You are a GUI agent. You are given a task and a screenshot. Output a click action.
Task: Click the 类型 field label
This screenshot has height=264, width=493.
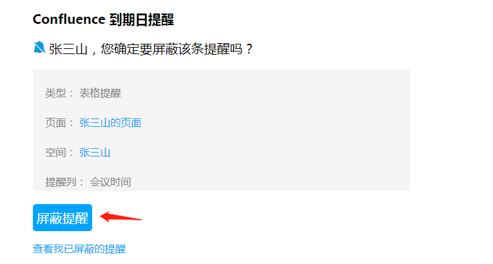(55, 93)
